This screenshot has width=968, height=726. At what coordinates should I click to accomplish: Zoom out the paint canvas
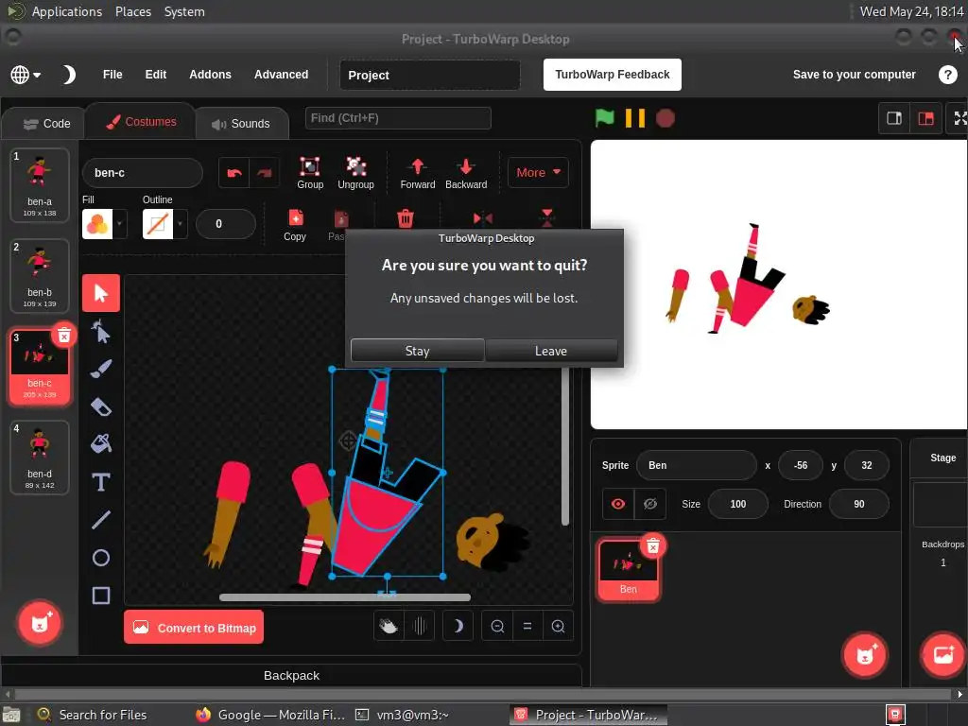click(x=497, y=627)
